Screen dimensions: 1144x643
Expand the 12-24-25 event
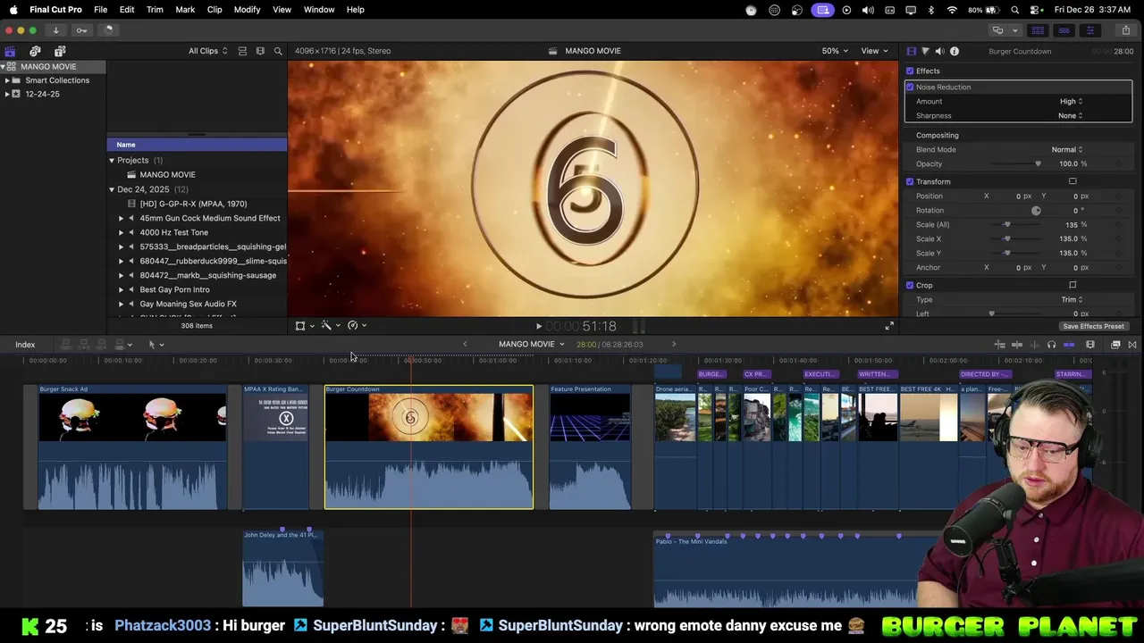[x=7, y=94]
